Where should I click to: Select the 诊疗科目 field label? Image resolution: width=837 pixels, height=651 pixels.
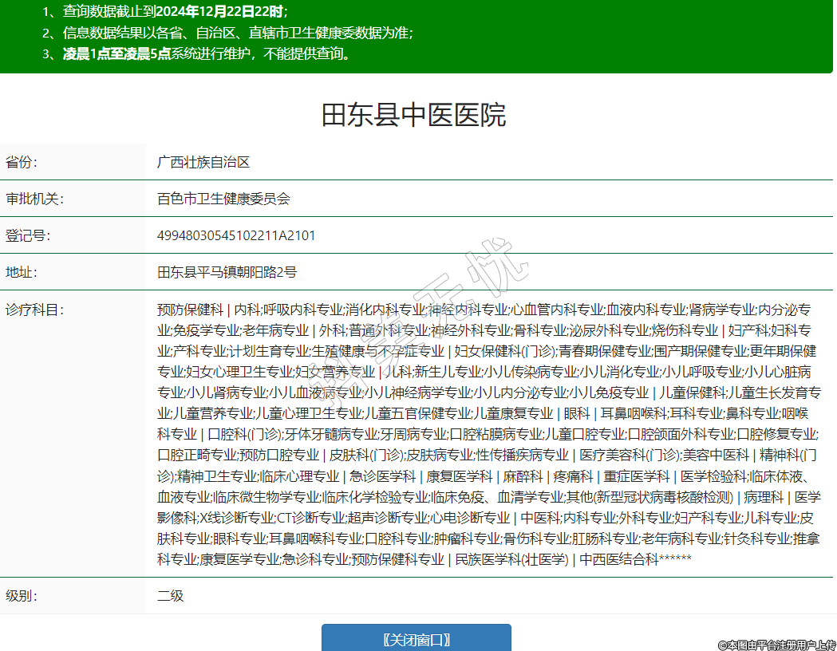pos(34,309)
